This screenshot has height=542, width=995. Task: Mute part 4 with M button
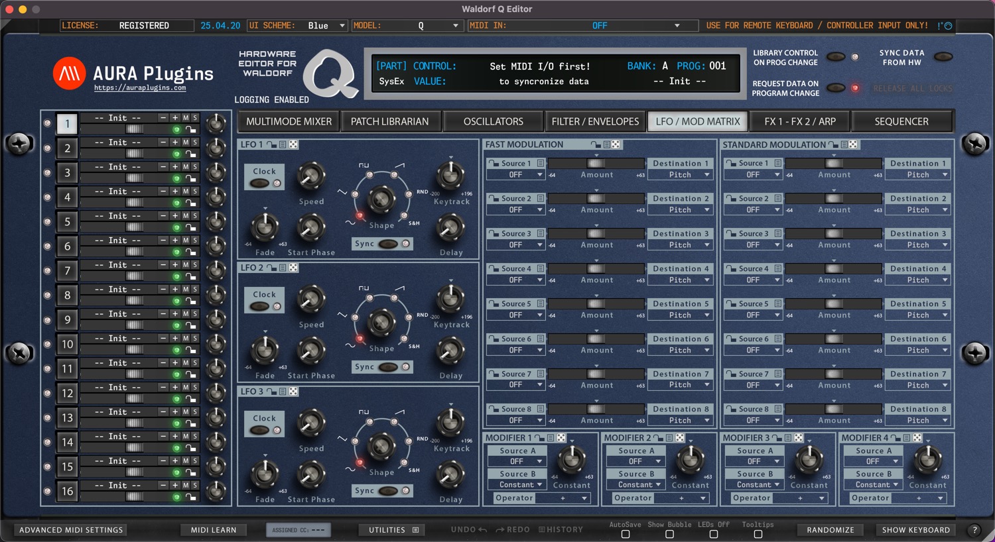coord(186,191)
